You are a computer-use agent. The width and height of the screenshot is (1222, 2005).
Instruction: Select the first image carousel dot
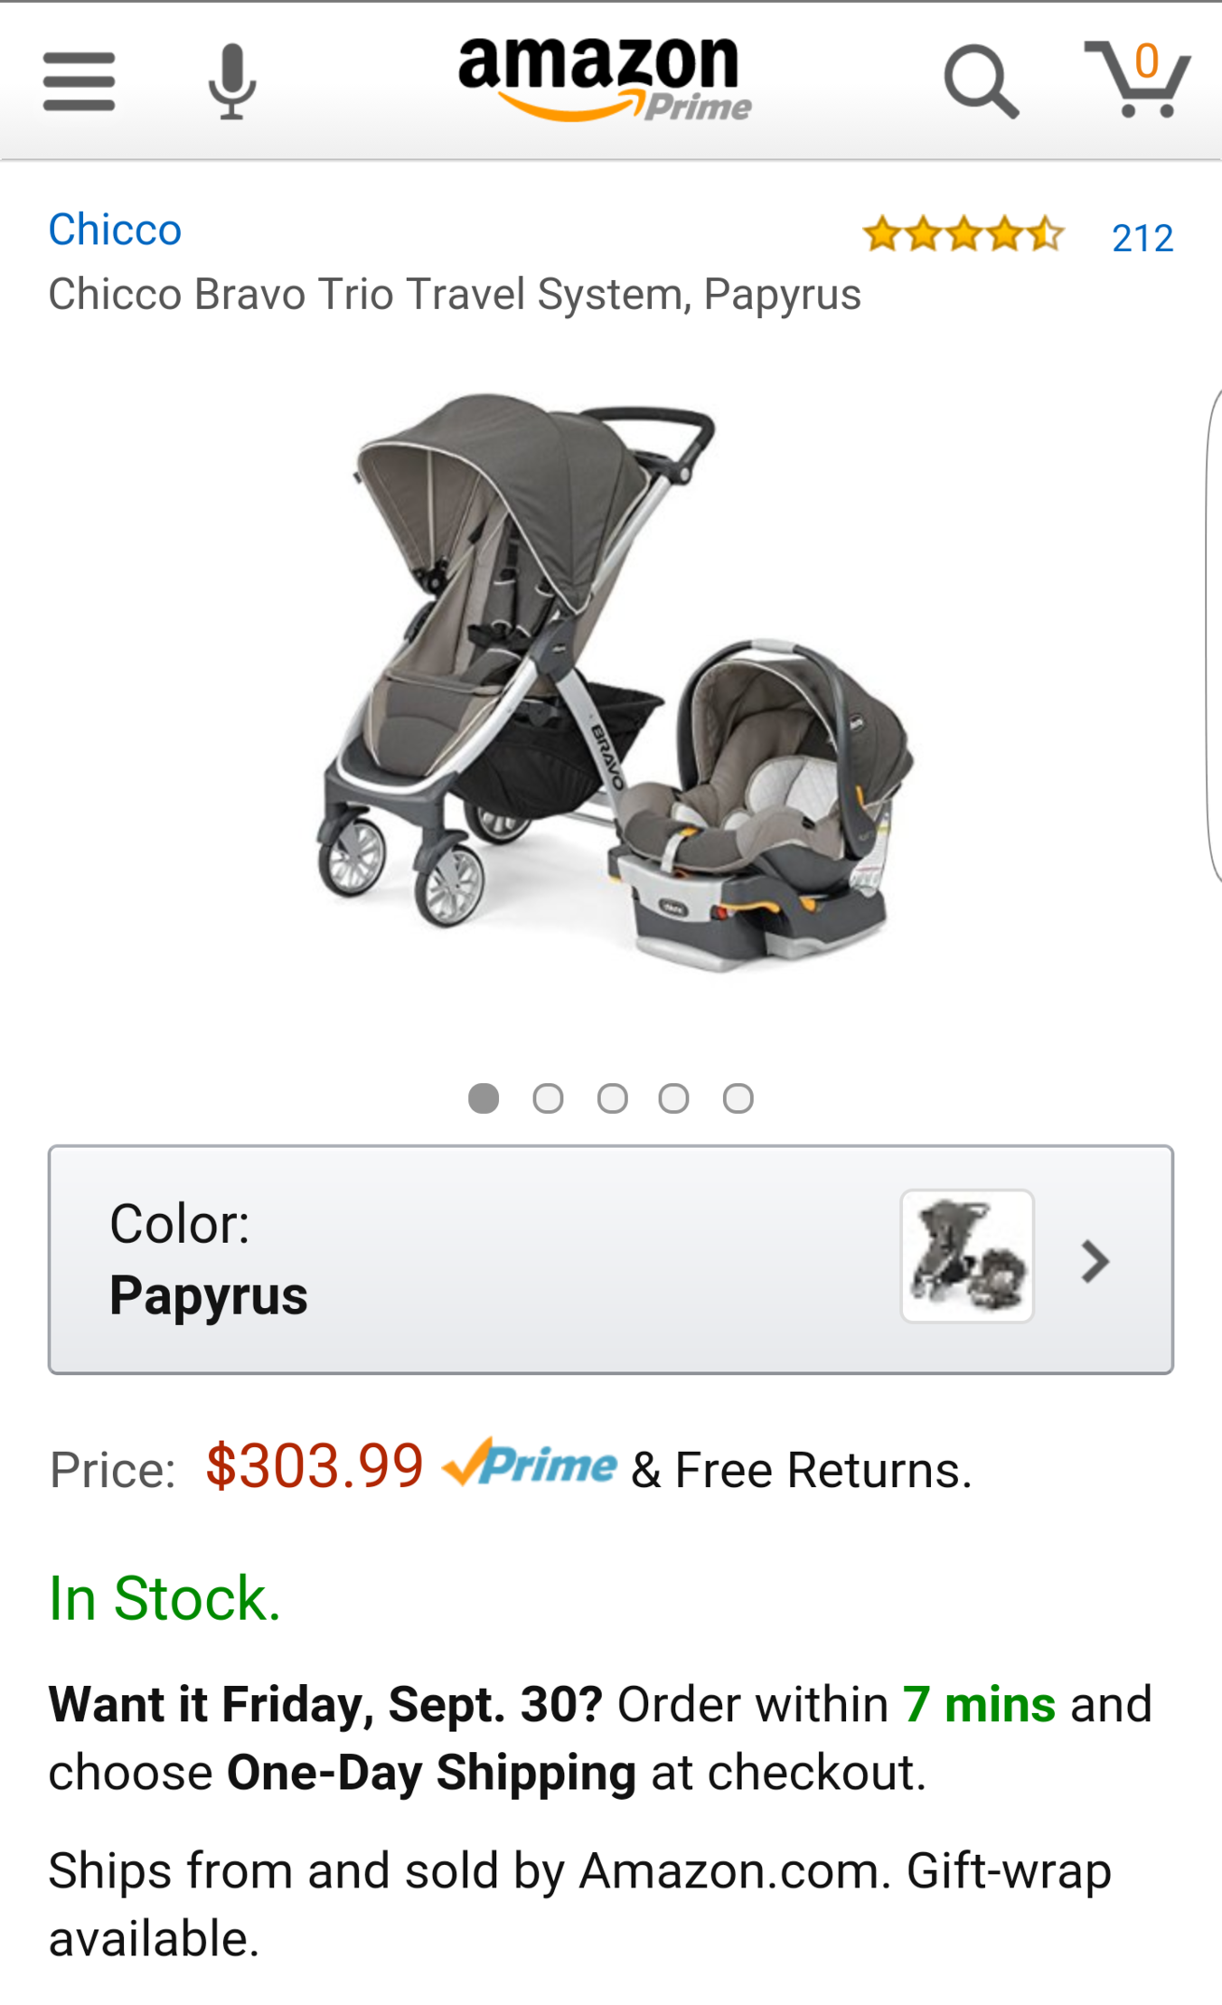click(x=484, y=1098)
